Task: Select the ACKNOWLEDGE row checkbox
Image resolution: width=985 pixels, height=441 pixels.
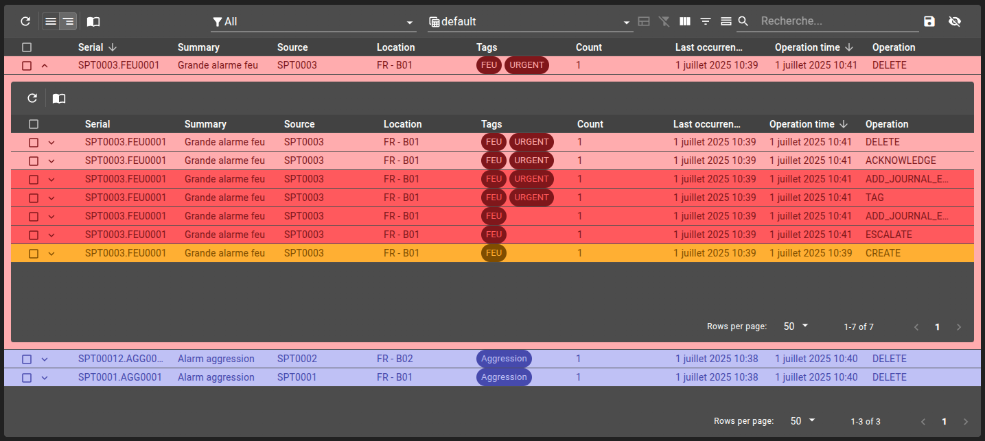Action: (x=34, y=161)
